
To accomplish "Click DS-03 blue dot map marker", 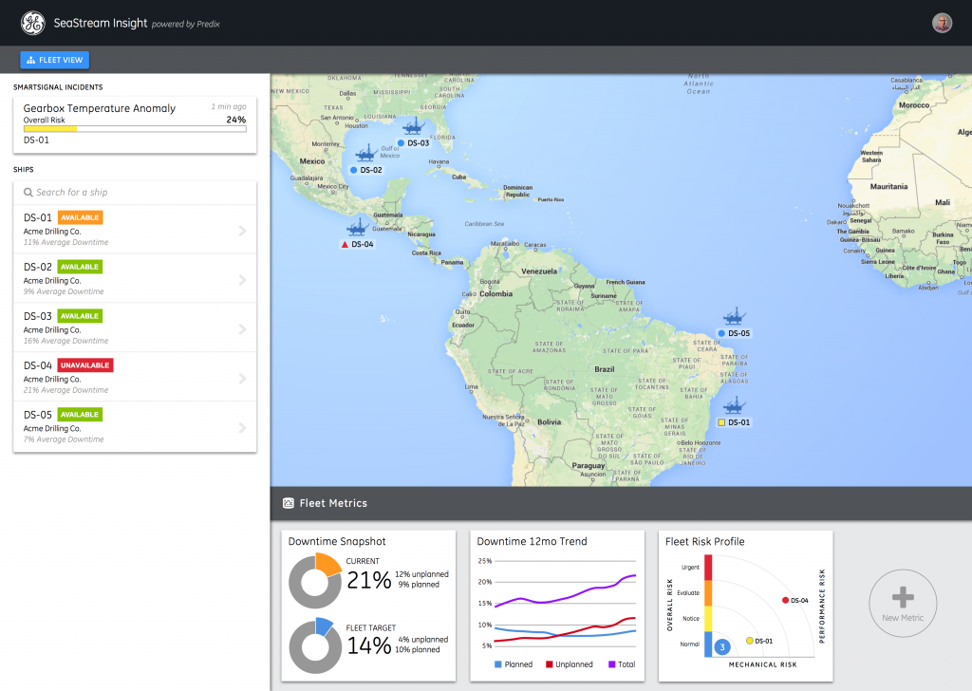I will (402, 143).
